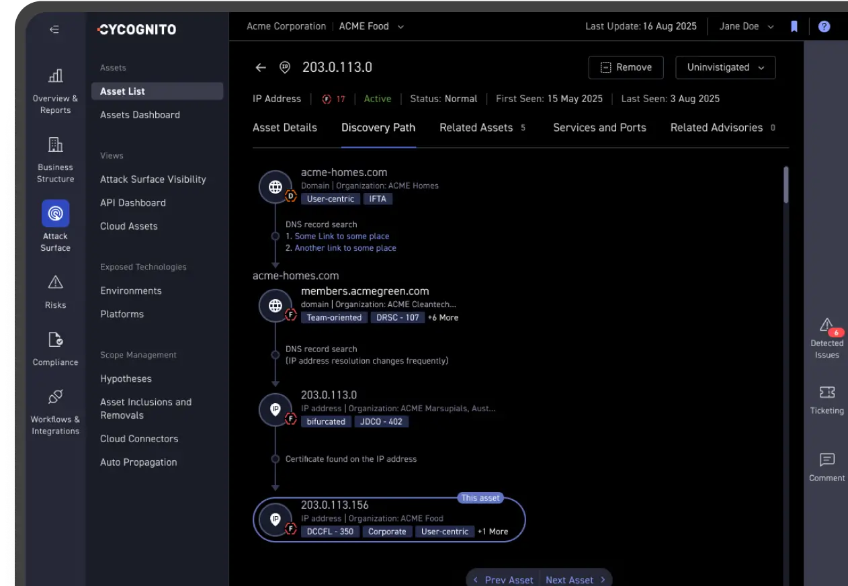
Task: Click the Corporate tag on 203.0.113.156
Action: (x=388, y=532)
